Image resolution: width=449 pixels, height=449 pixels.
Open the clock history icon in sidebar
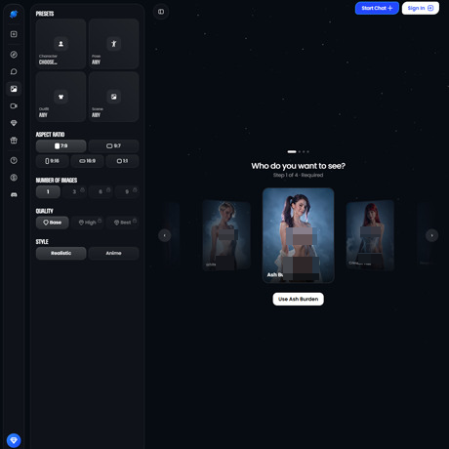point(14,160)
